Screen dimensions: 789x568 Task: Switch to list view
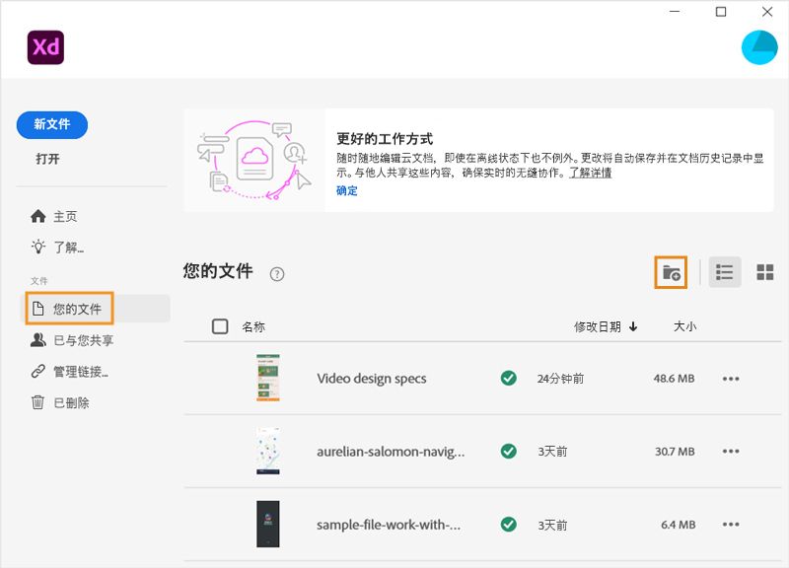click(724, 272)
